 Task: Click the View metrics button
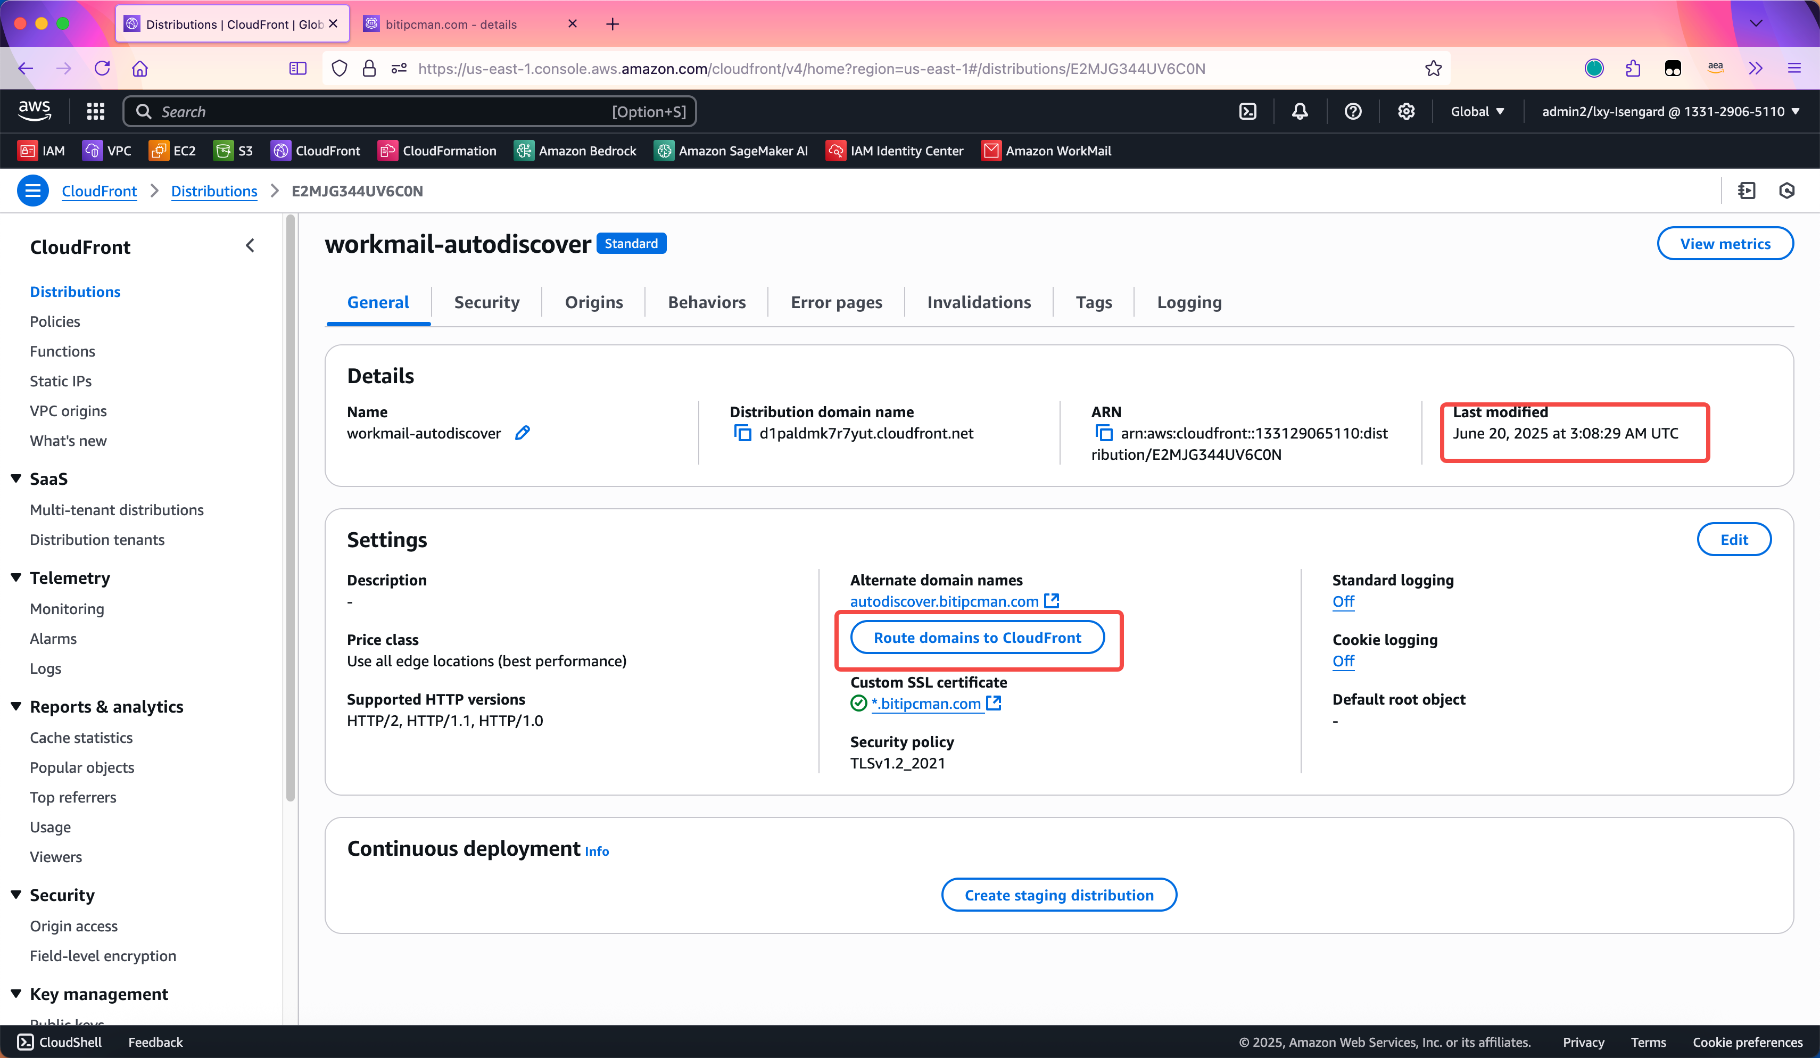tap(1725, 243)
